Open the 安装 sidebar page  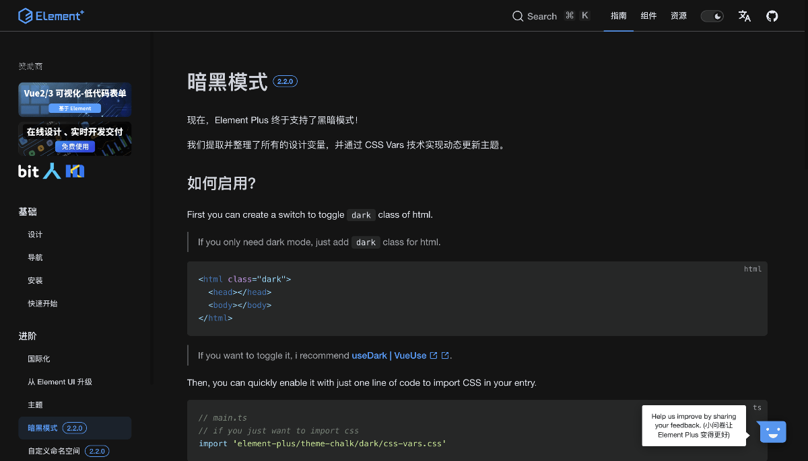pos(35,280)
